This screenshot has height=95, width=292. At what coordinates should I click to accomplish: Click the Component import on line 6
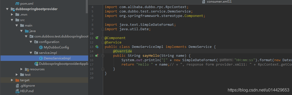click(155, 16)
